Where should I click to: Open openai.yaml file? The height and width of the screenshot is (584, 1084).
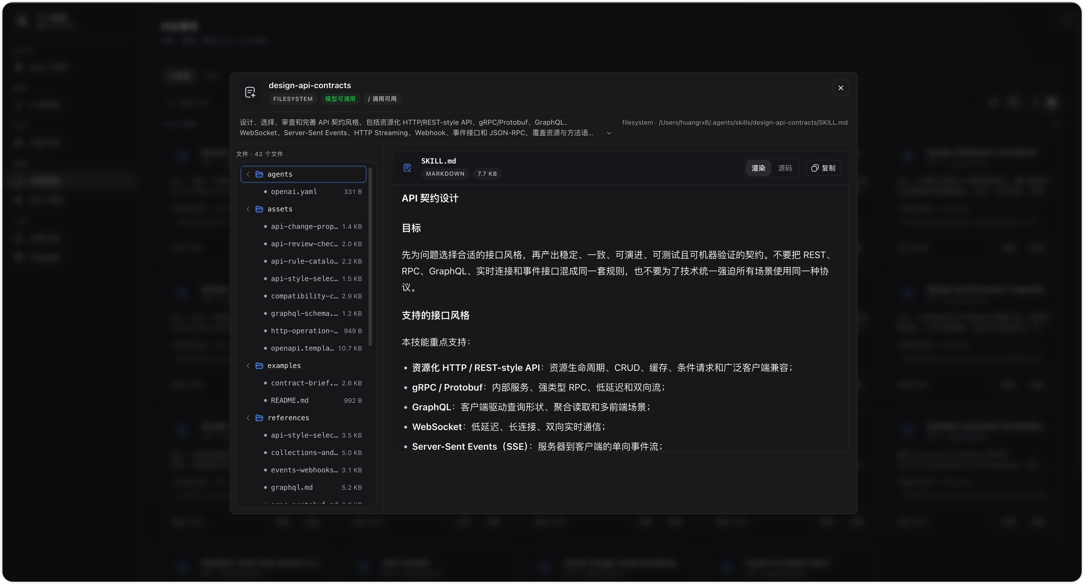(x=304, y=191)
